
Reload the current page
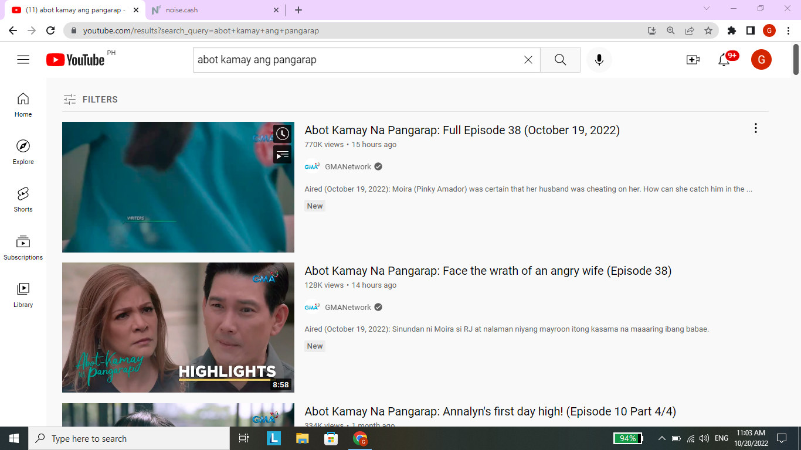[x=50, y=30]
